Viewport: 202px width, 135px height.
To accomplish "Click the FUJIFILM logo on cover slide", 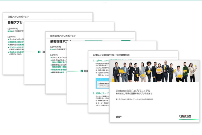I will tap(187, 116).
